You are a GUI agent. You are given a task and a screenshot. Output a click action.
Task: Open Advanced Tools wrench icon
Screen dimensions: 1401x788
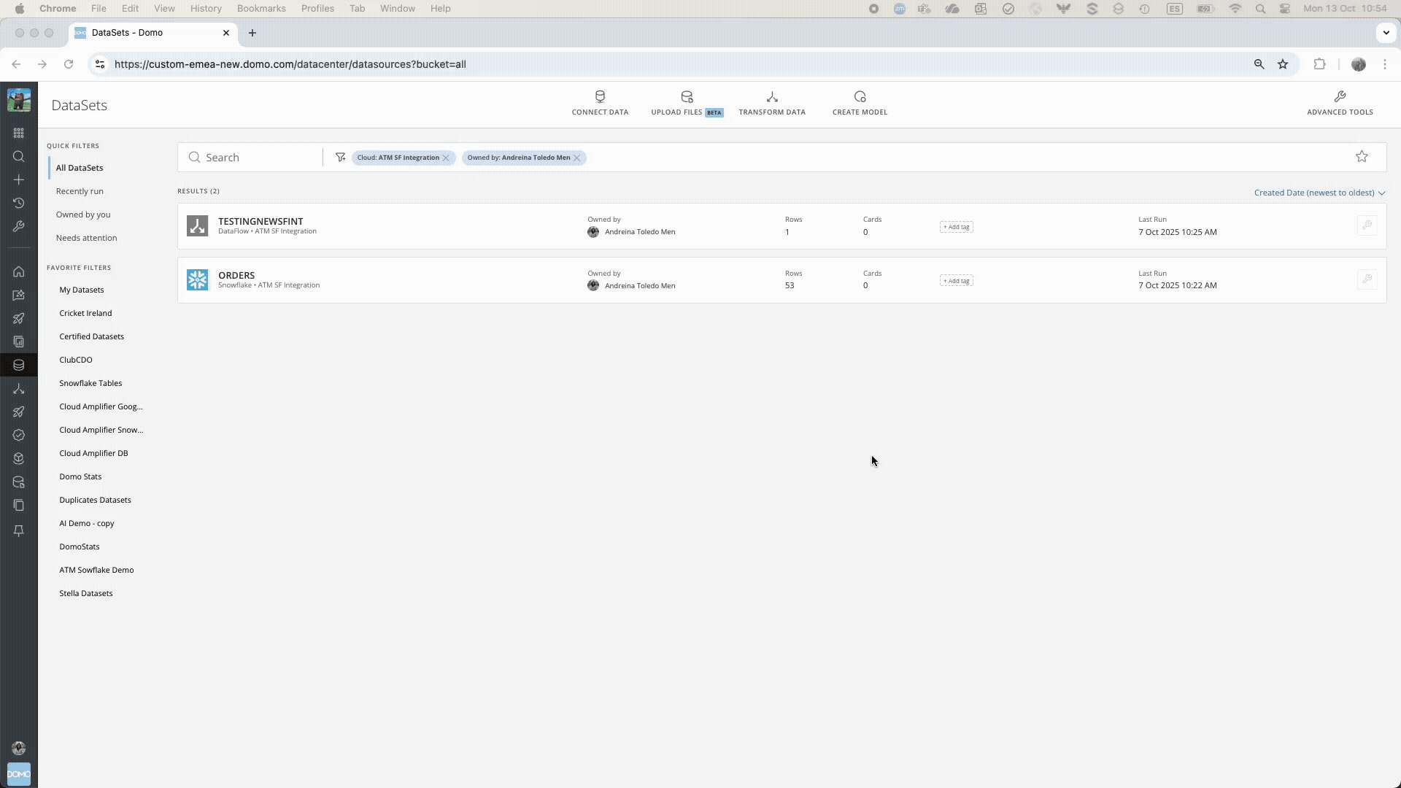[1340, 97]
